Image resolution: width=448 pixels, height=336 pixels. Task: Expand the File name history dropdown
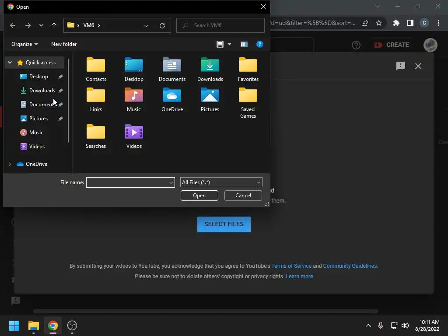point(171,182)
